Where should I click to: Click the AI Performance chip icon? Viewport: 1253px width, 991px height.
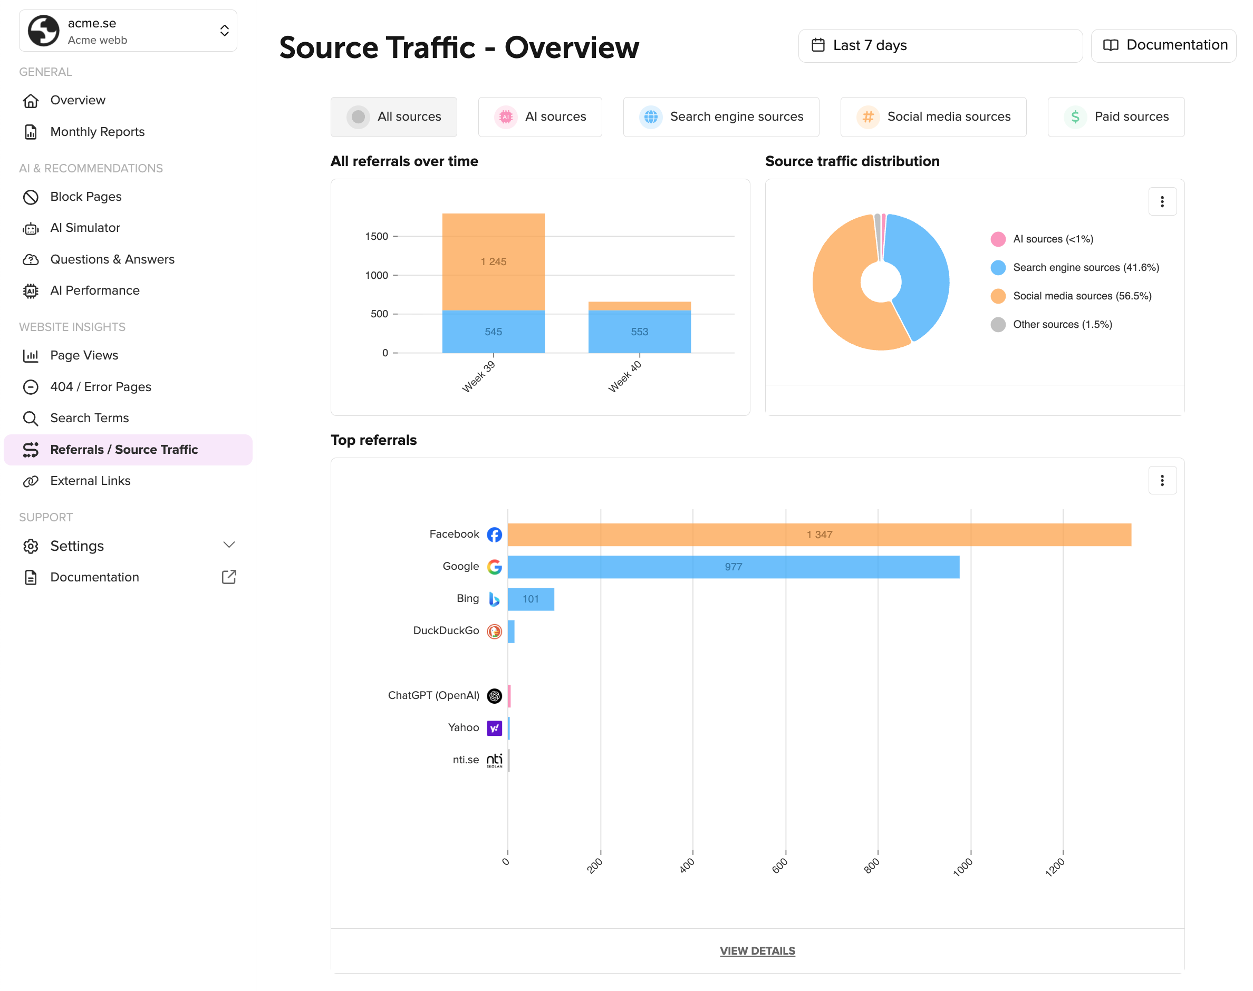[31, 290]
